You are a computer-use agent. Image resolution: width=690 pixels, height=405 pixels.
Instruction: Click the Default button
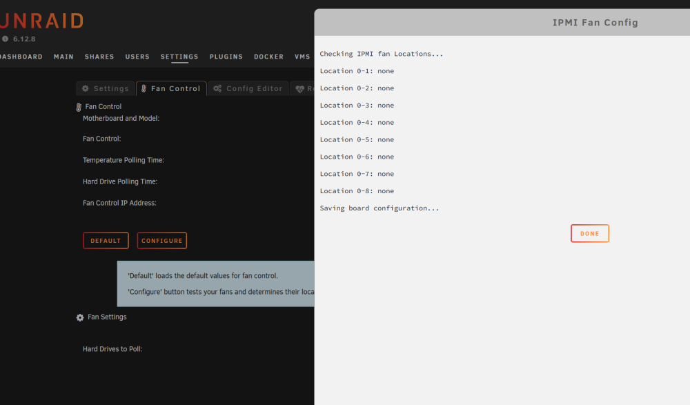[x=106, y=241]
